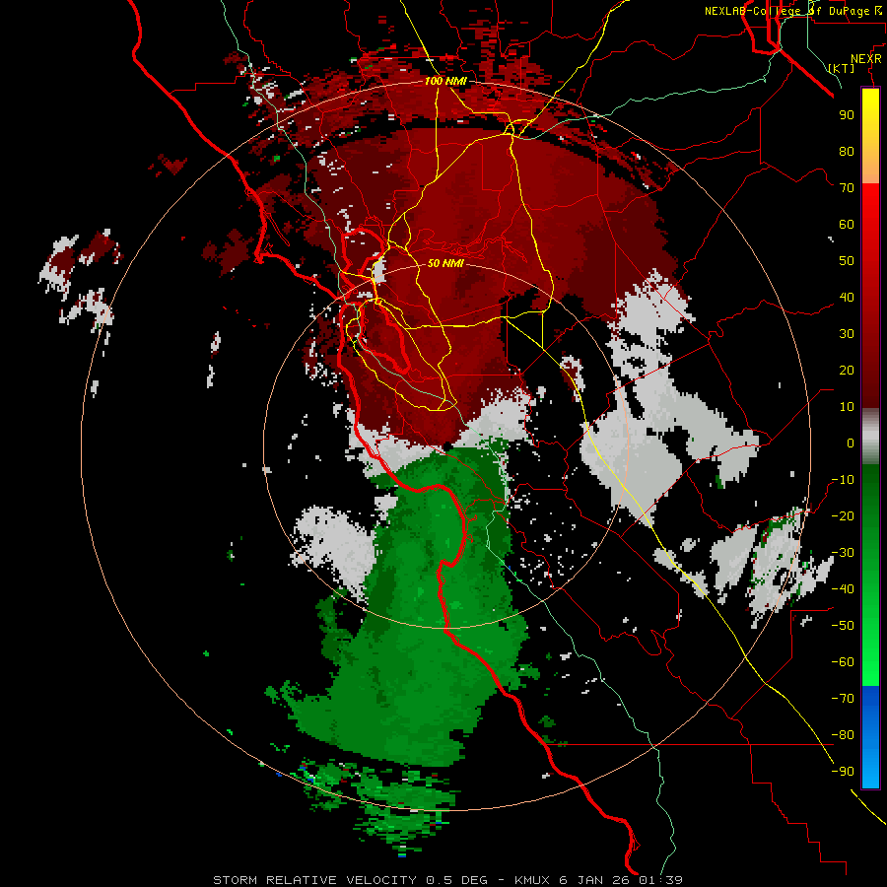Click the gray zero-velocity band of color bar

[x=870, y=437]
